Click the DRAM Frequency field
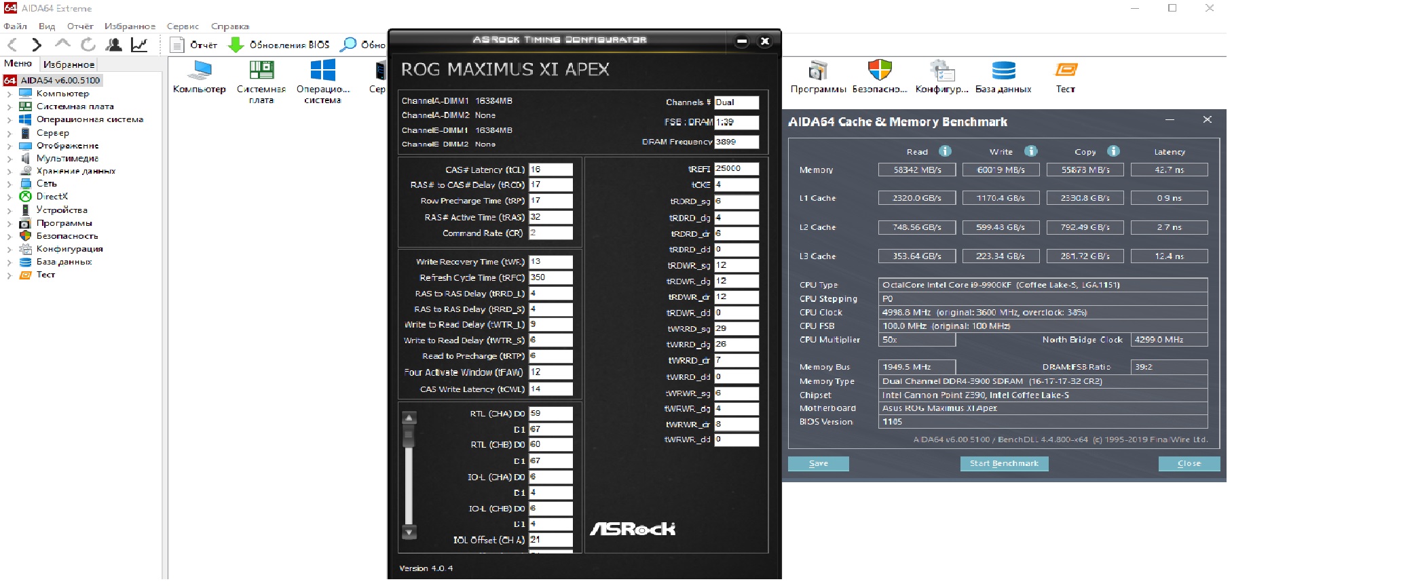This screenshot has height=586, width=1401. click(736, 142)
